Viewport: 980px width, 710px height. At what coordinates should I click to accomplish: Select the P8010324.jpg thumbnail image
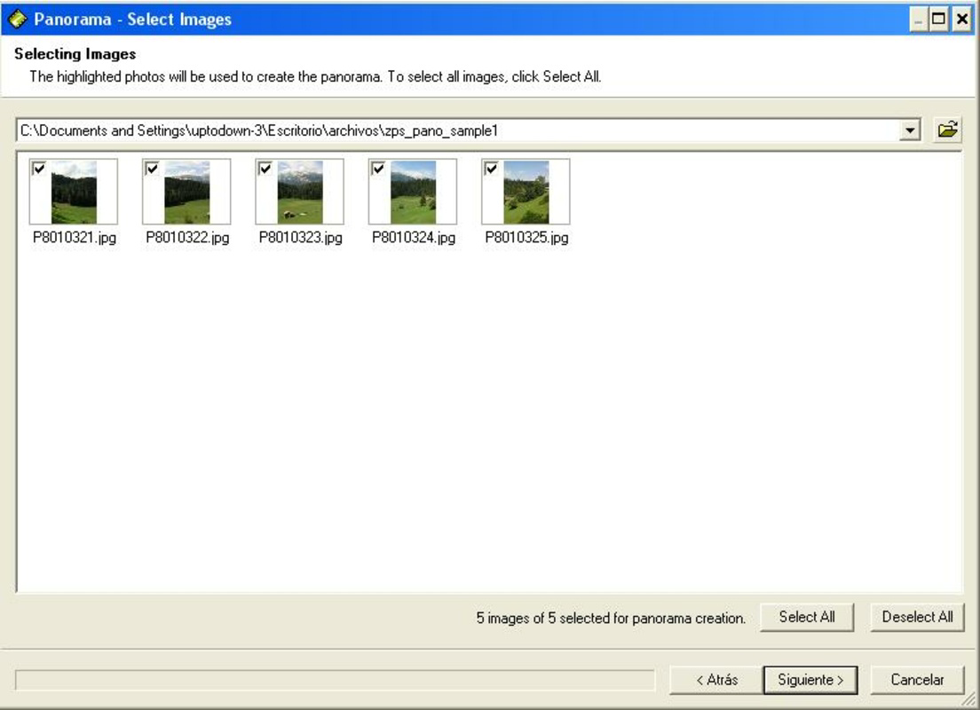tap(413, 192)
